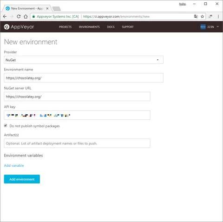223x222 pixels.
Task: Click the green secure padlock icon
Action: click(x=33, y=16)
